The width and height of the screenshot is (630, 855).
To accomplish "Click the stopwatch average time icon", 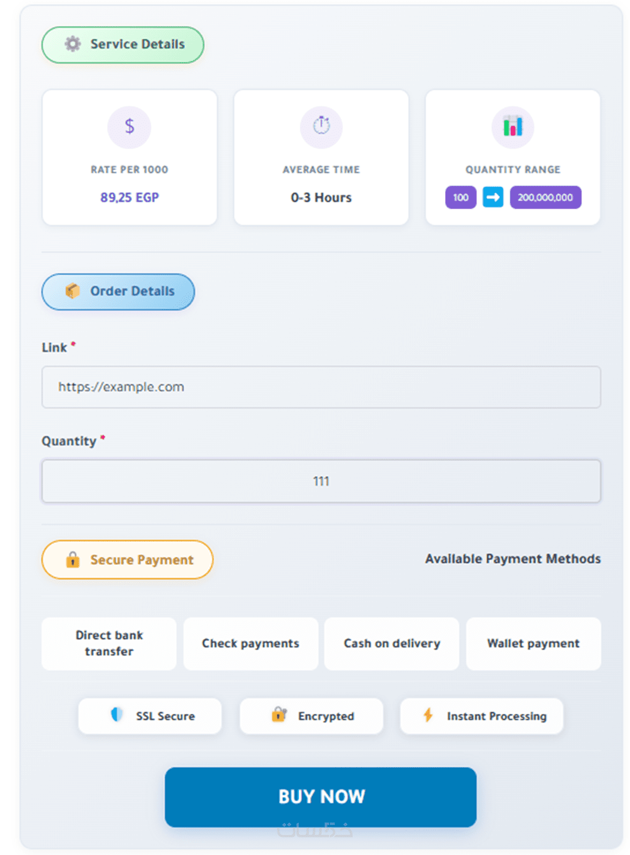I will click(321, 127).
